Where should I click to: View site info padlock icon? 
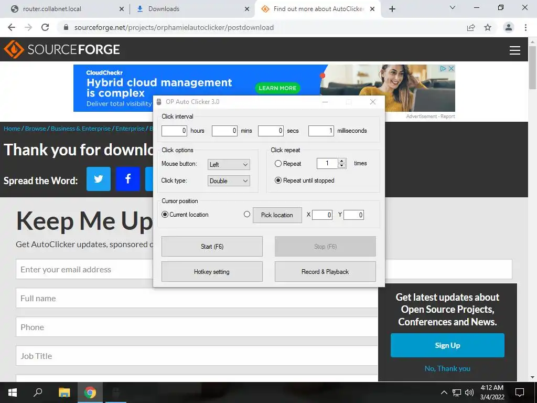[x=66, y=27]
